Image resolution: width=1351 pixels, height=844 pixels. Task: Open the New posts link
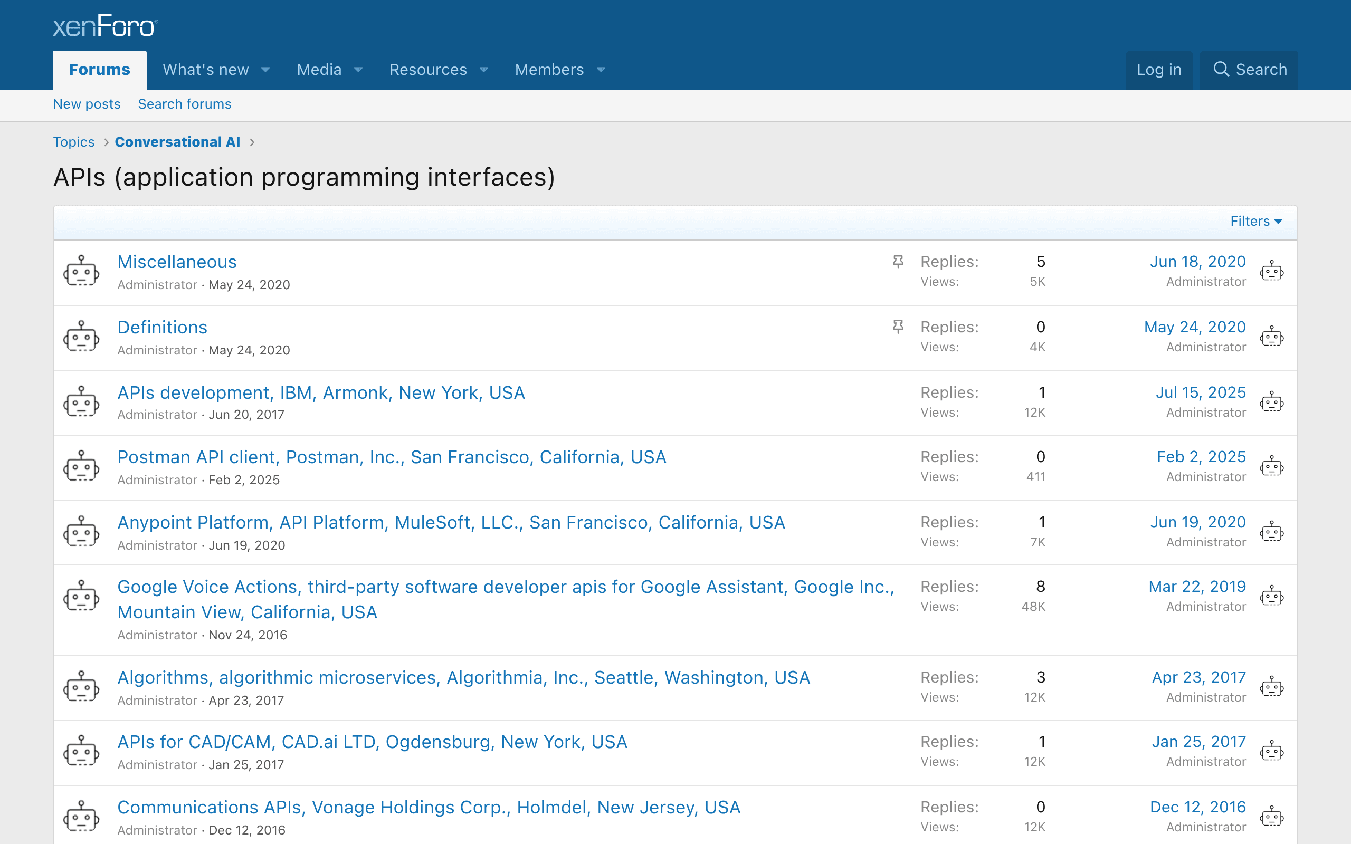87,104
